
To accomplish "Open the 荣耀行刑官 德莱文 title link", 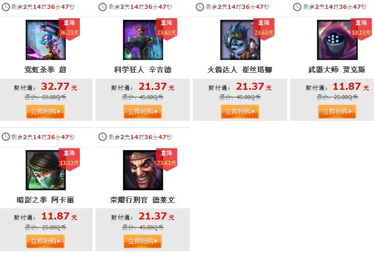I will pos(142,200).
